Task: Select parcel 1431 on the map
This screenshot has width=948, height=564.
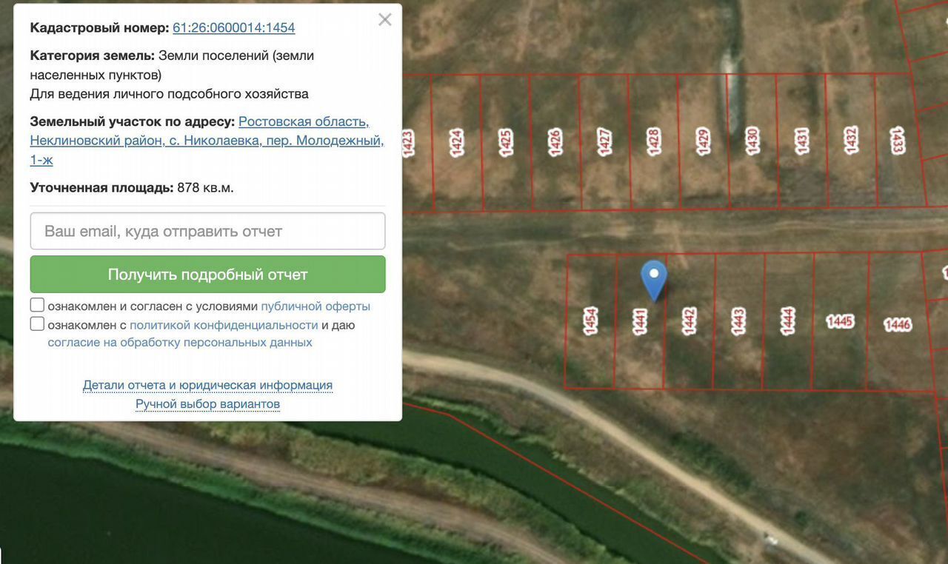Action: [x=801, y=141]
